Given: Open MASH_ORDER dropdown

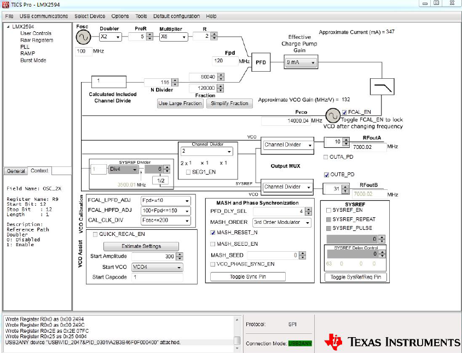Looking at the screenshot, I should pyautogui.click(x=282, y=222).
